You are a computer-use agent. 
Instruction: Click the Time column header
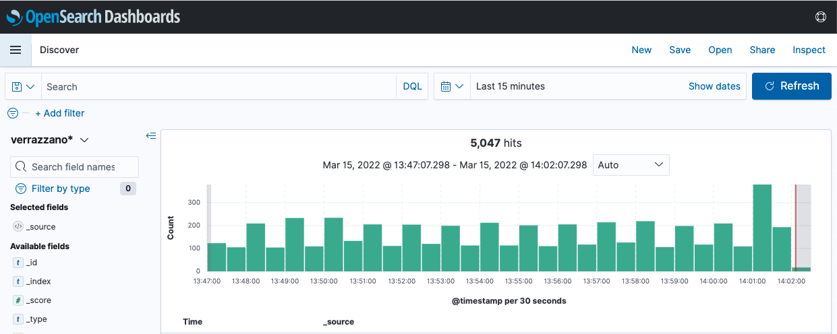(x=192, y=322)
